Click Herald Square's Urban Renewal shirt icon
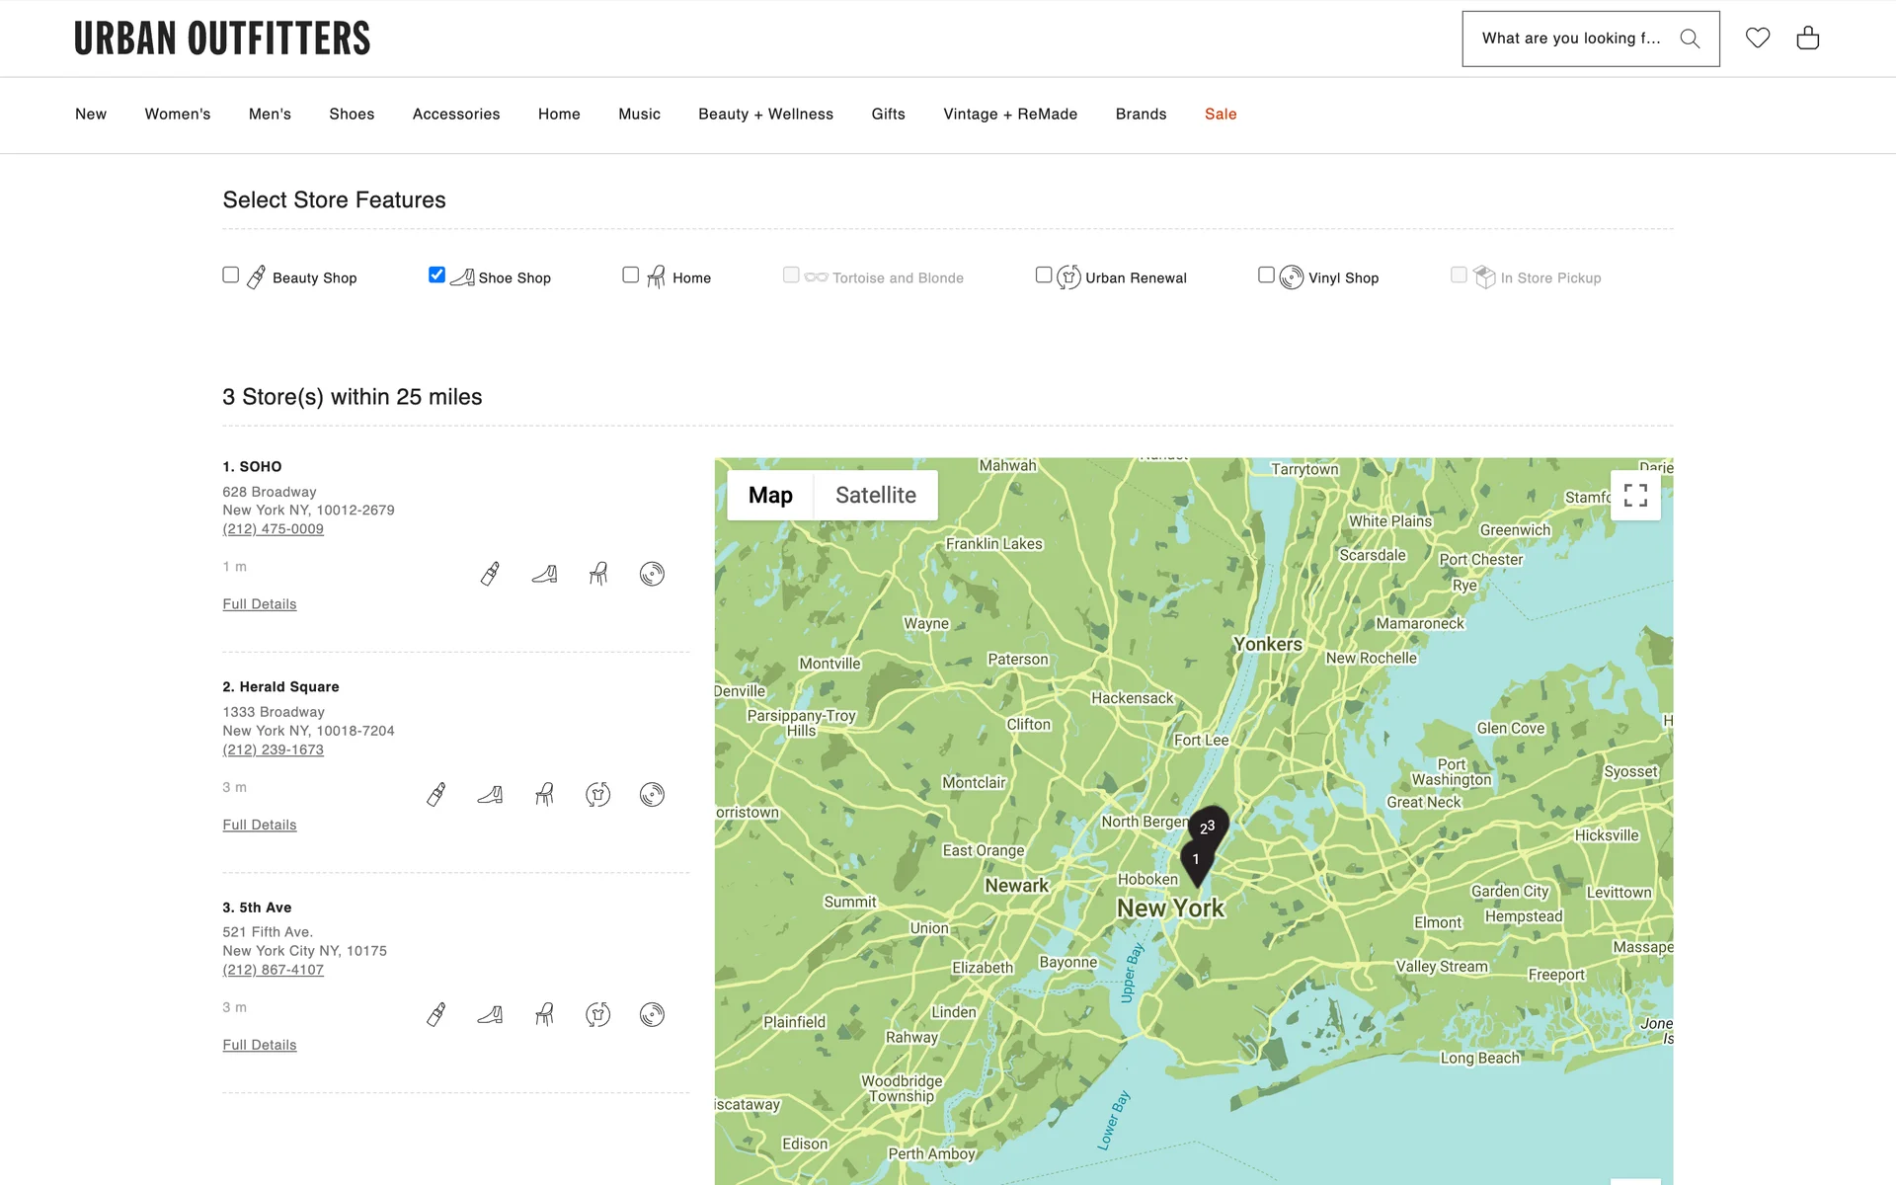This screenshot has height=1185, width=1896. (x=597, y=794)
